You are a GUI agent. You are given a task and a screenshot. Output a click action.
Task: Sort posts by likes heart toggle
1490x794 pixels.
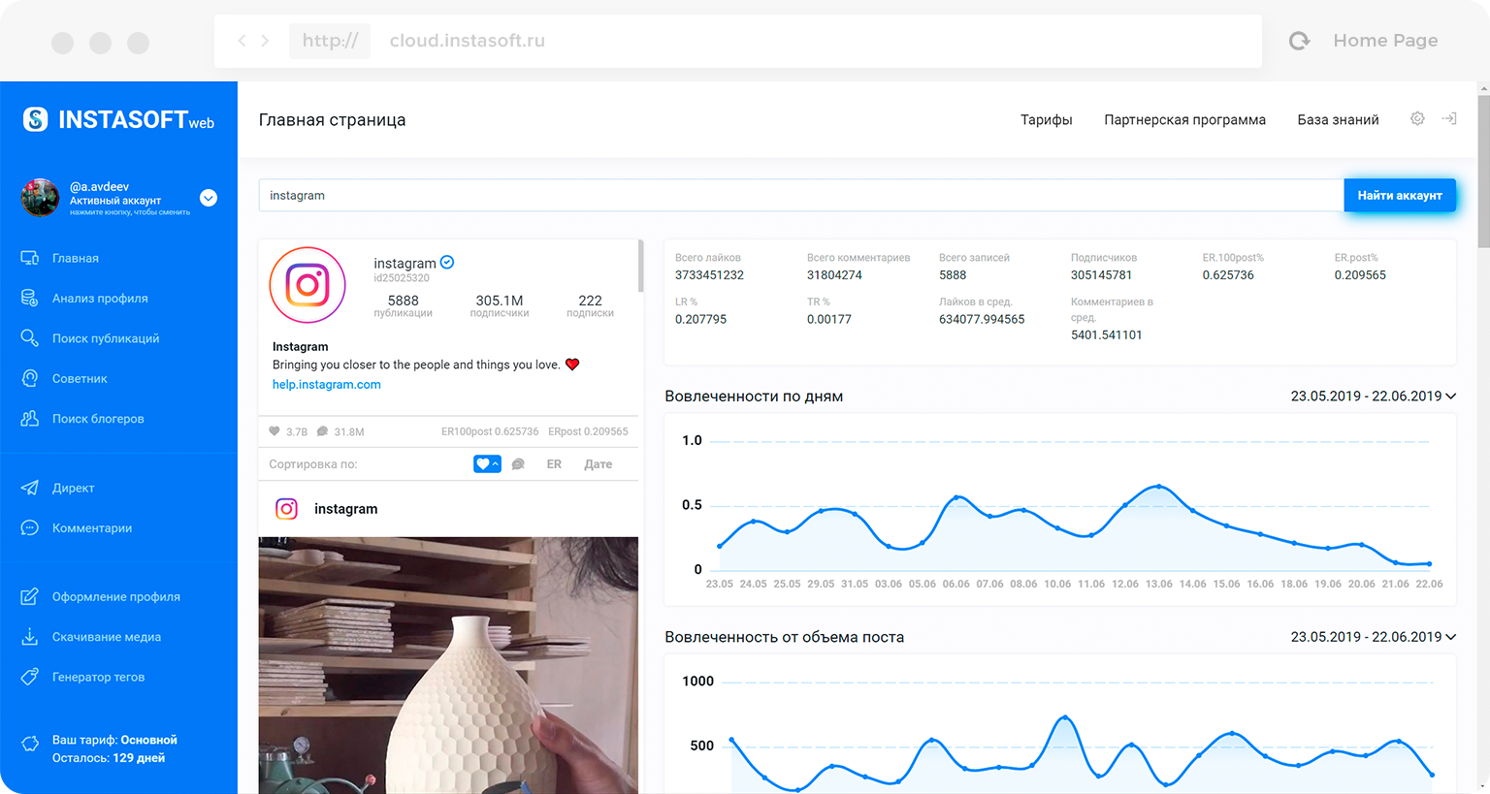[487, 464]
